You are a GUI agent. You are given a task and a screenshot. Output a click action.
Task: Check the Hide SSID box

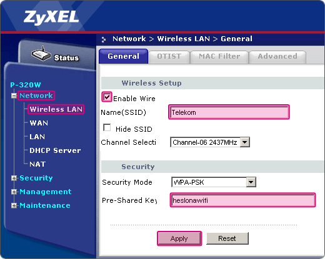tap(107, 127)
